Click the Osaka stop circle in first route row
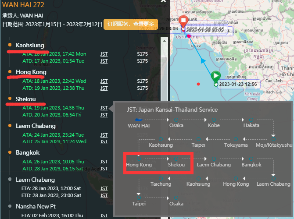Screen dimensions: 294x219 pos(176,120)
